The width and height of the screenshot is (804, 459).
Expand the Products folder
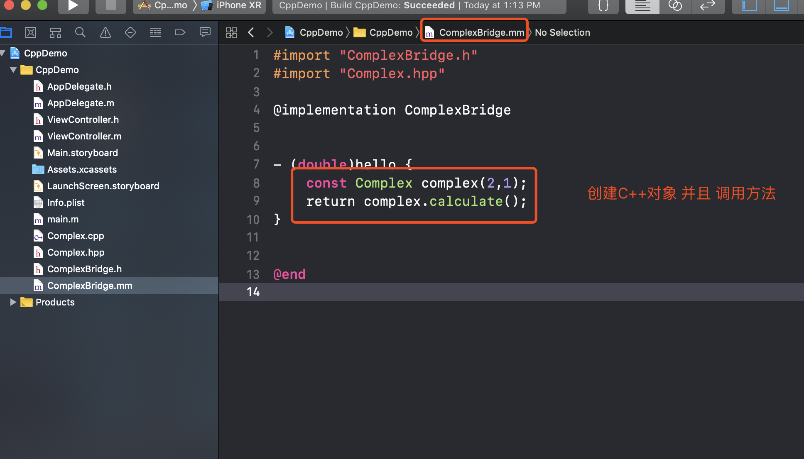13,302
